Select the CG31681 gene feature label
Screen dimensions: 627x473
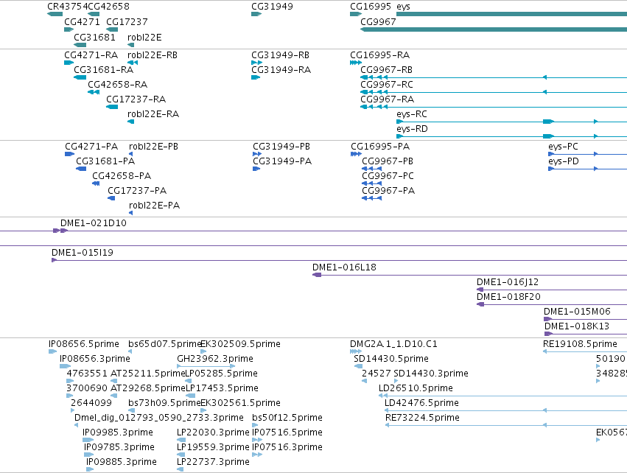(x=94, y=38)
